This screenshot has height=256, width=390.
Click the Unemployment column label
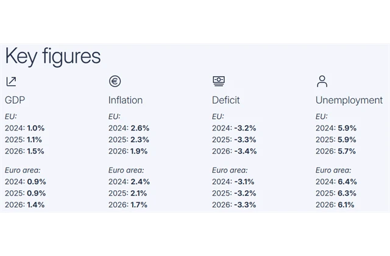point(349,100)
